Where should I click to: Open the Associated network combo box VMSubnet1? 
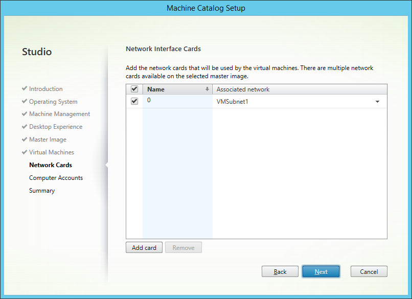294,102
